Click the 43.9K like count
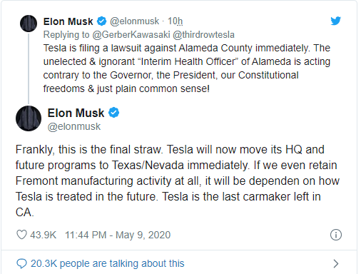361x274 pixels. pos(43,235)
